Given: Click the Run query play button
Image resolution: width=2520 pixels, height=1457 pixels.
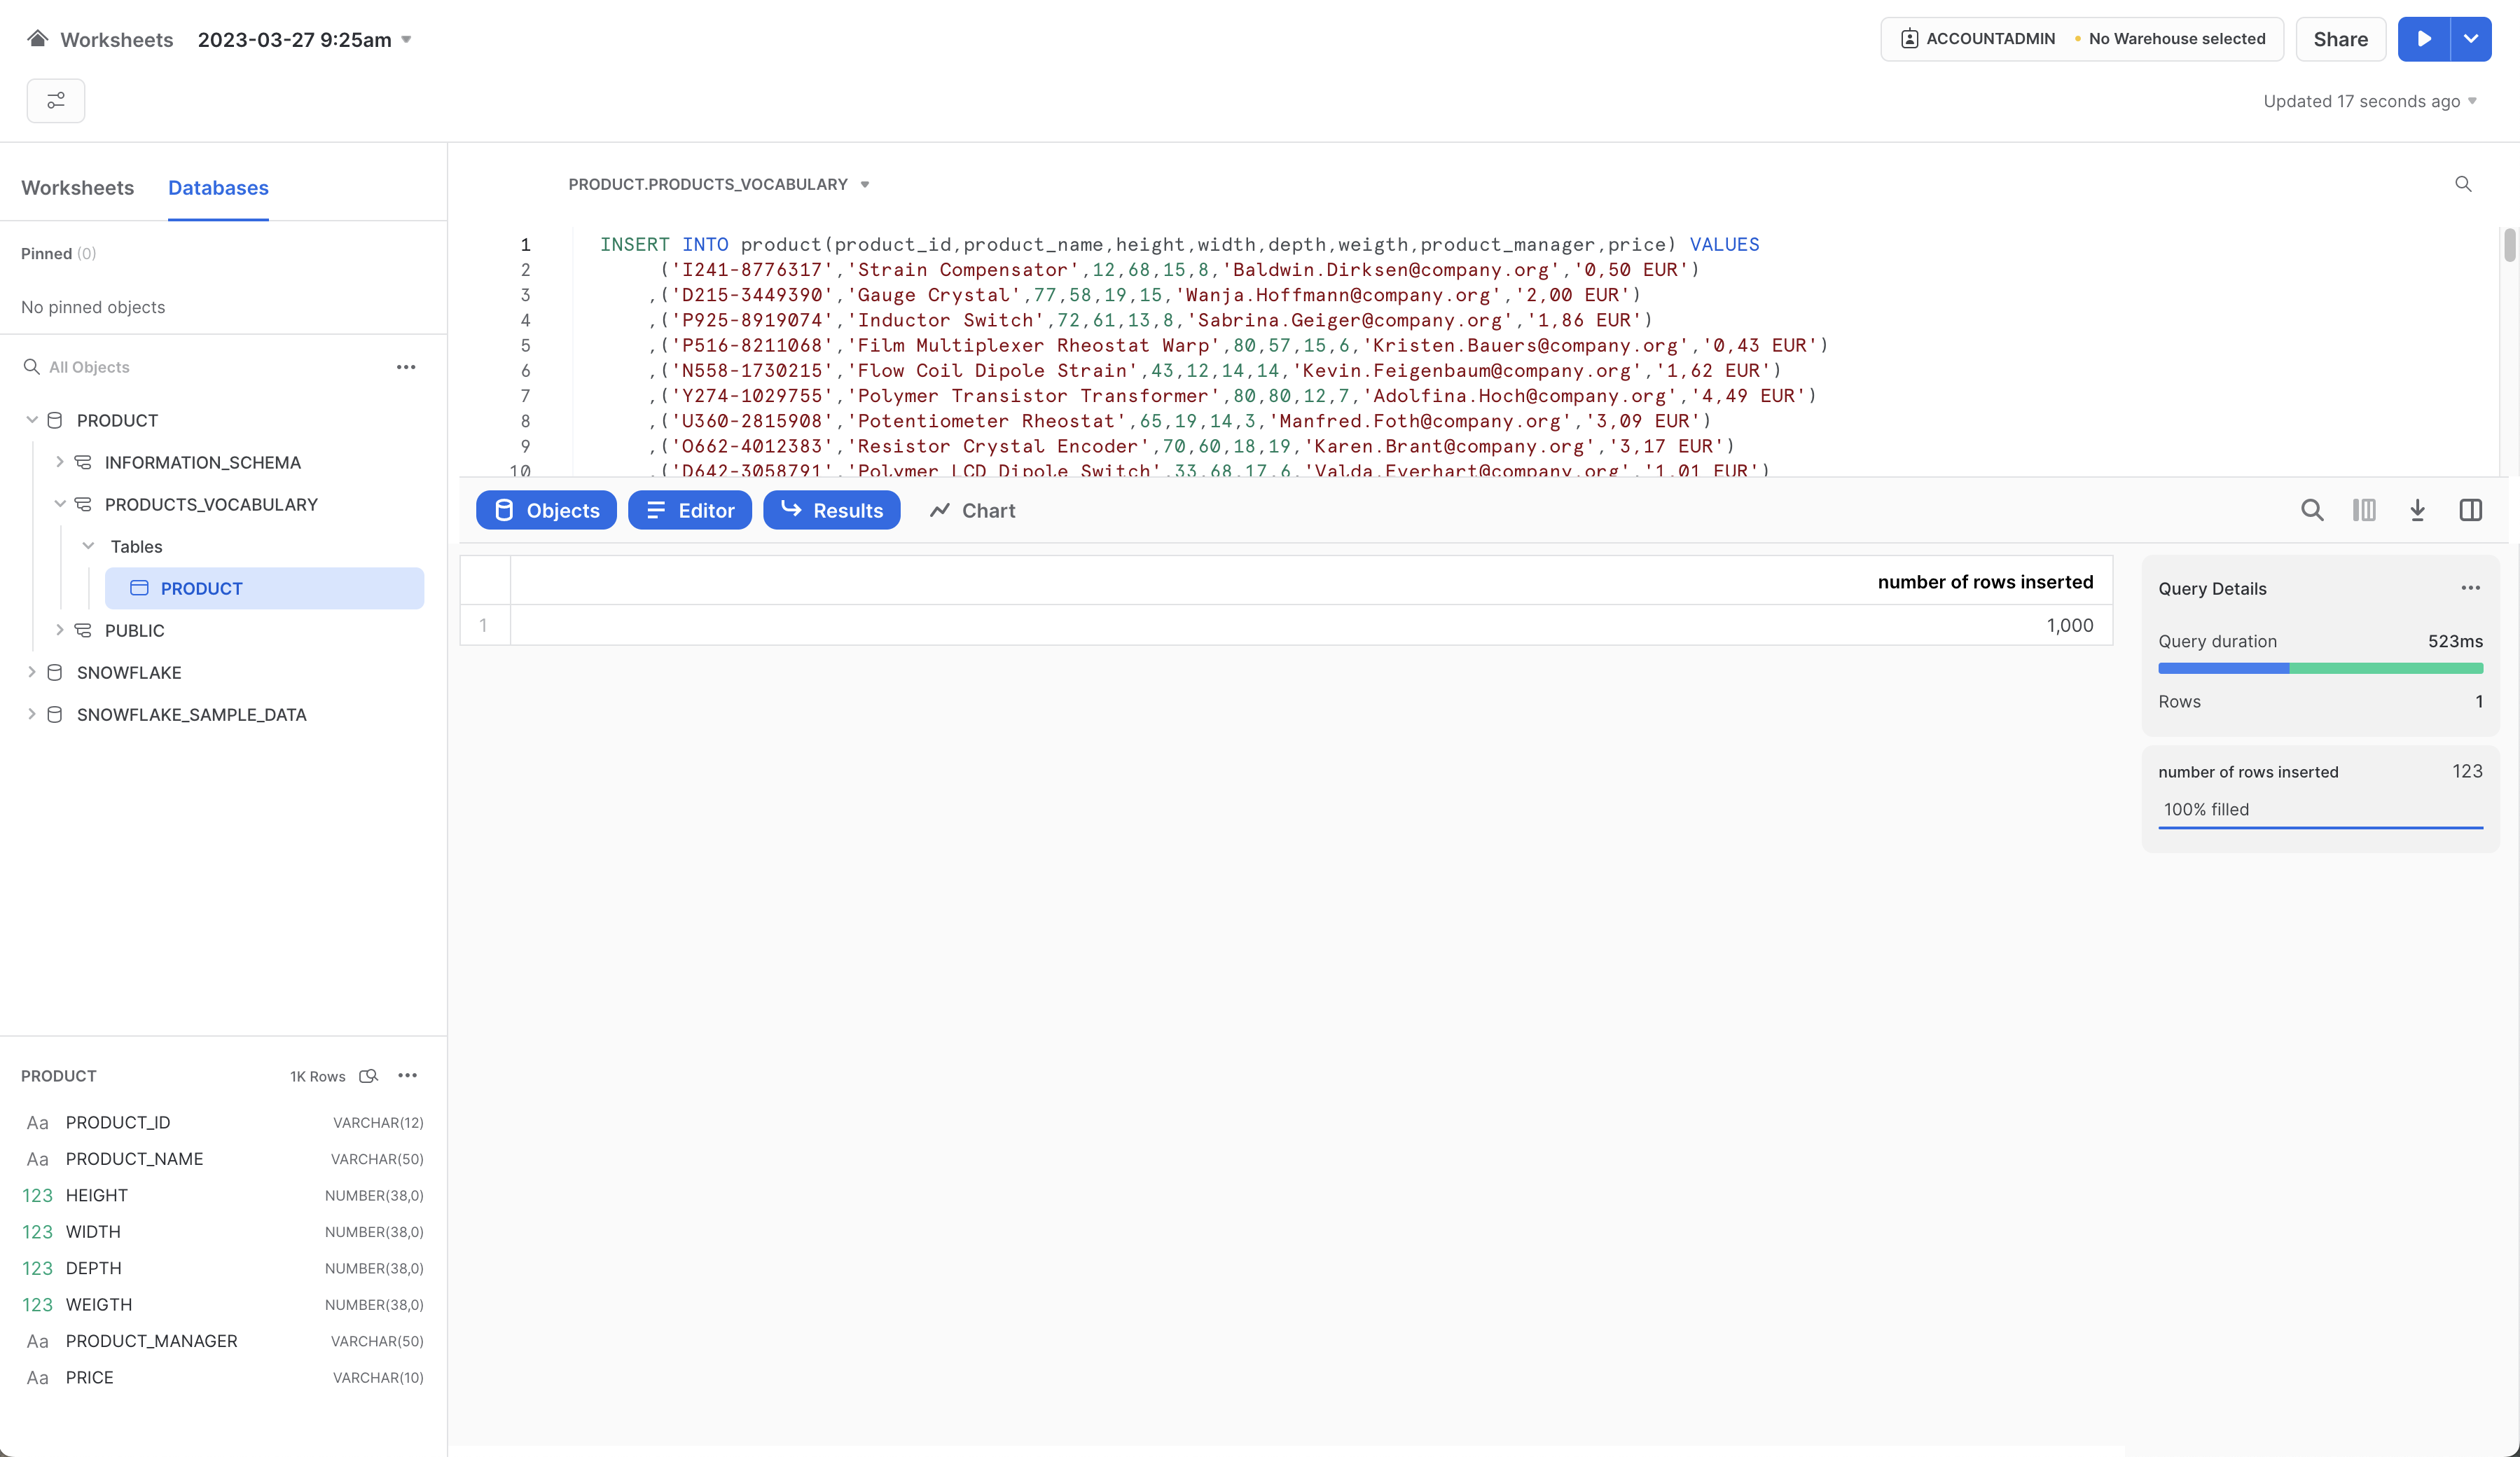Looking at the screenshot, I should coord(2423,39).
